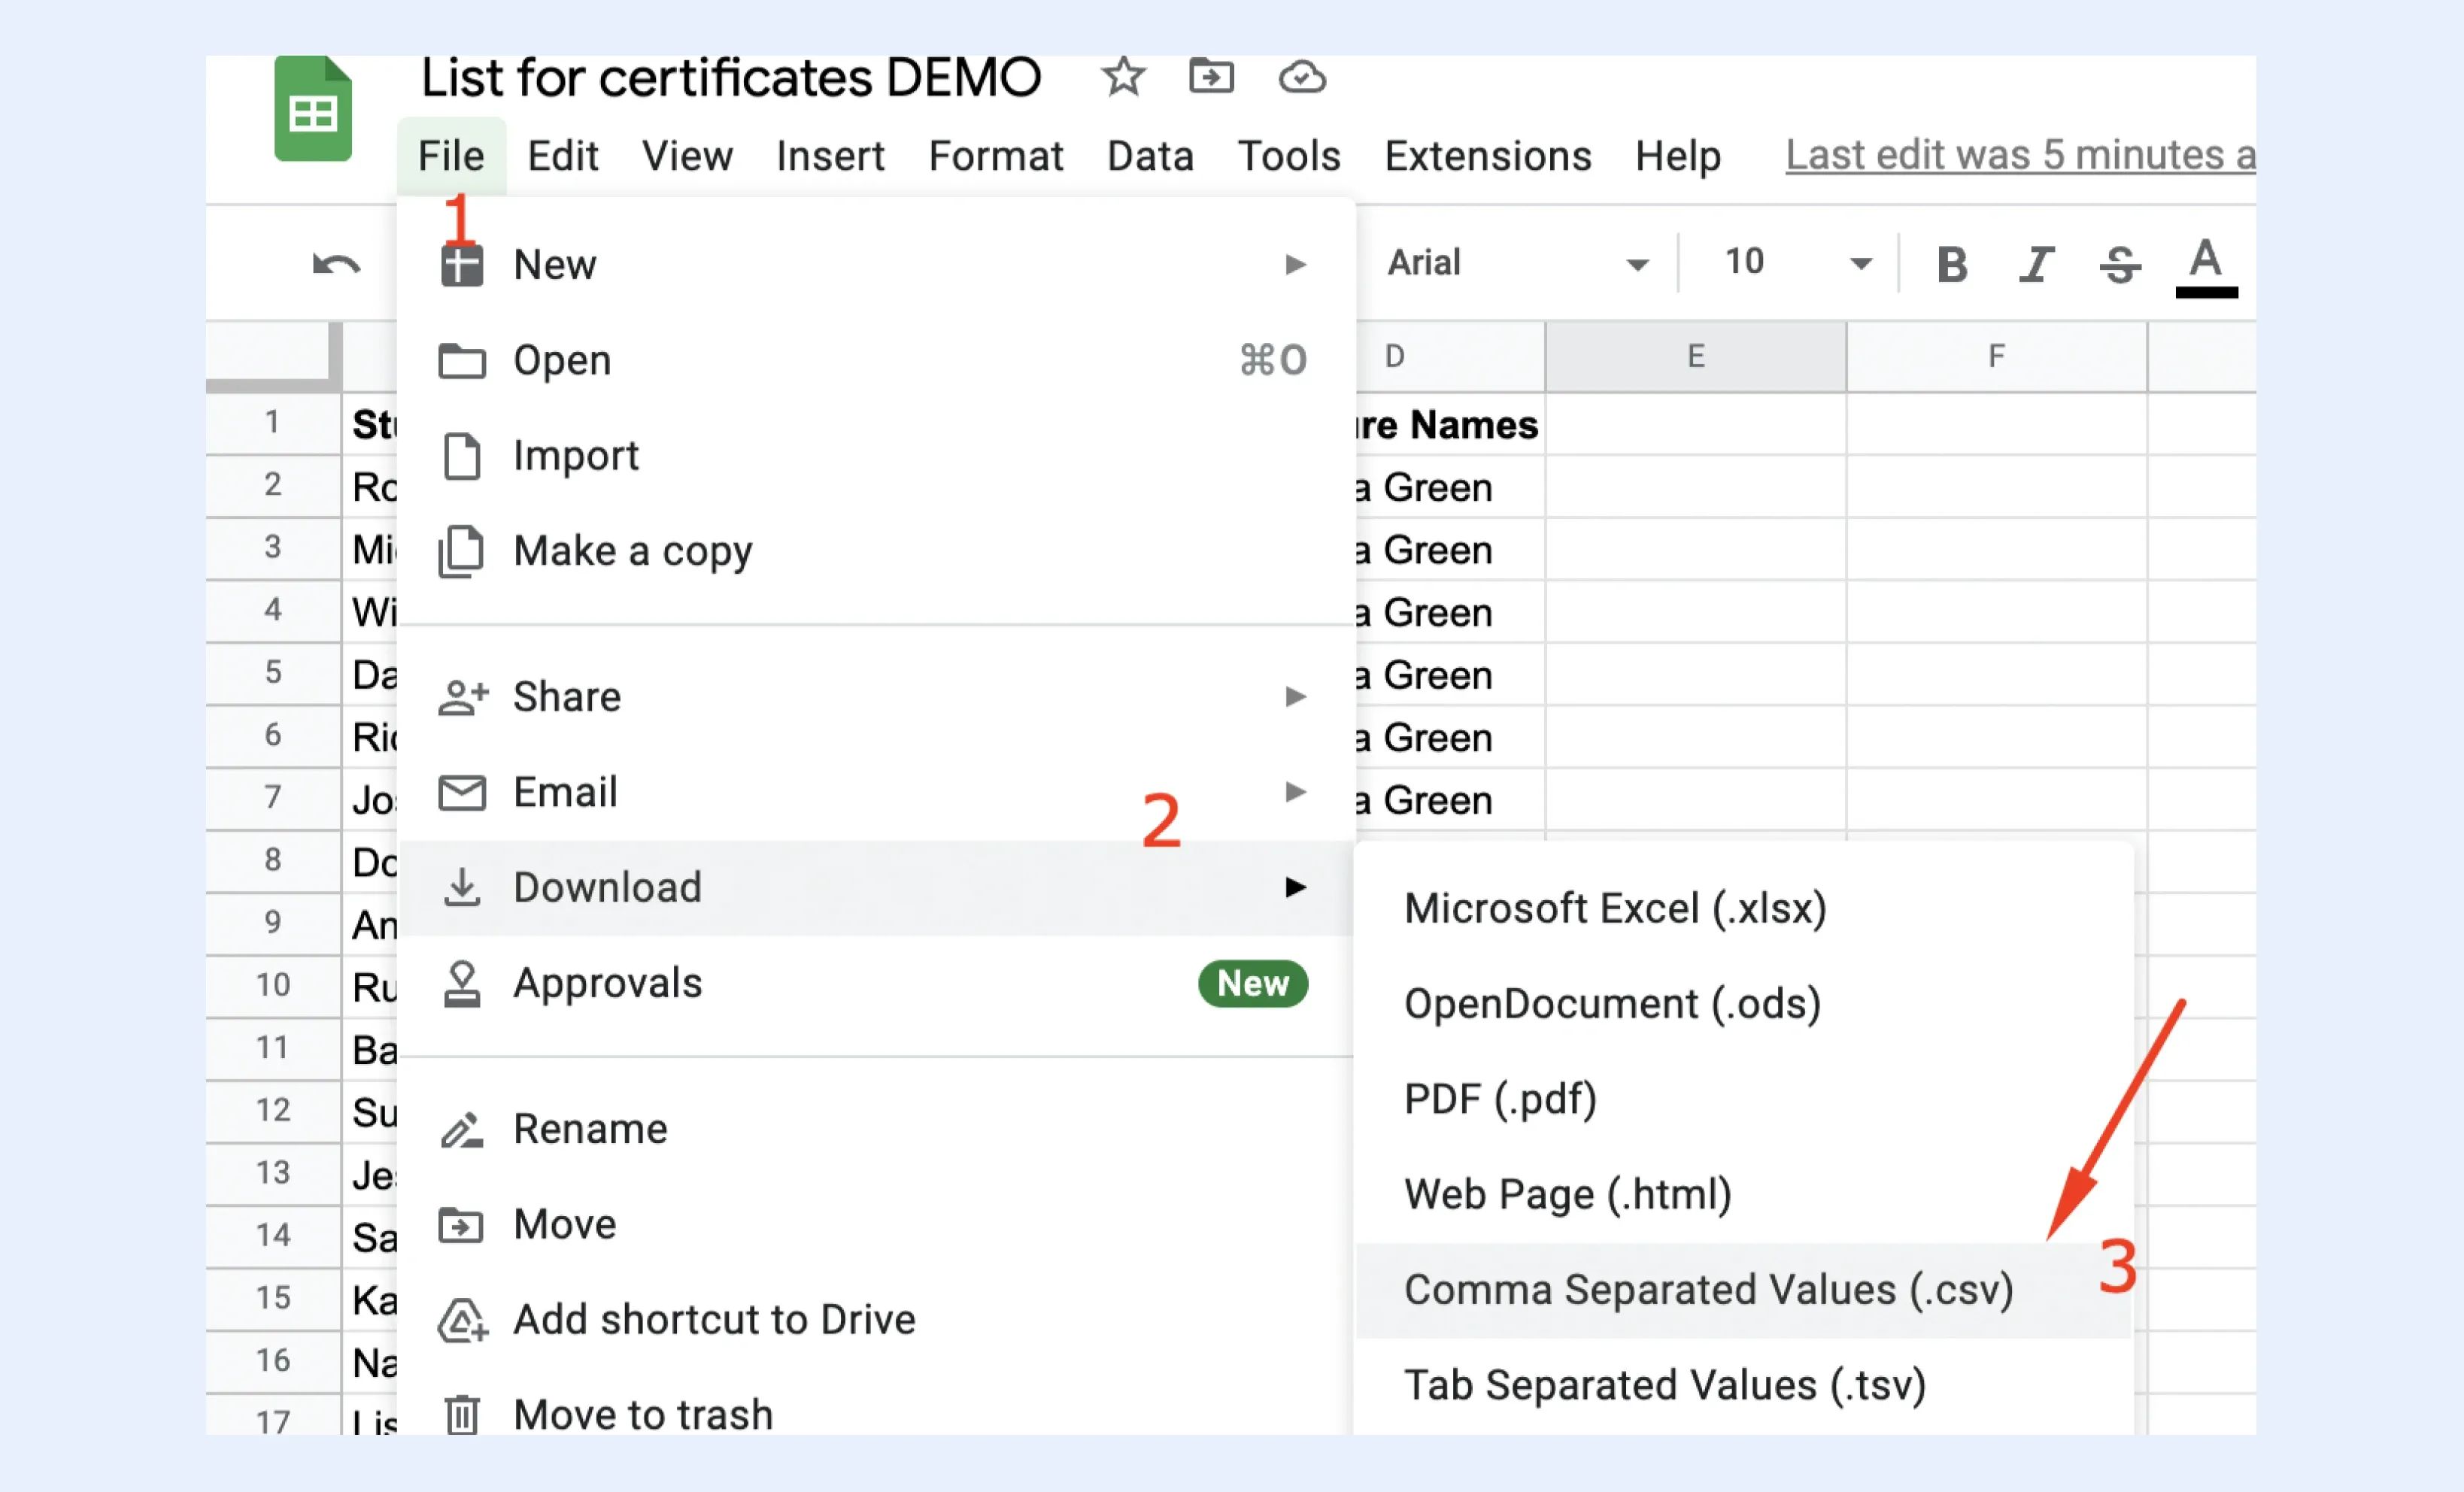Open the File menu
The height and width of the screenshot is (1492, 2464).
coord(451,156)
